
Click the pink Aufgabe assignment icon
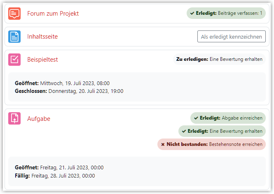14,118
